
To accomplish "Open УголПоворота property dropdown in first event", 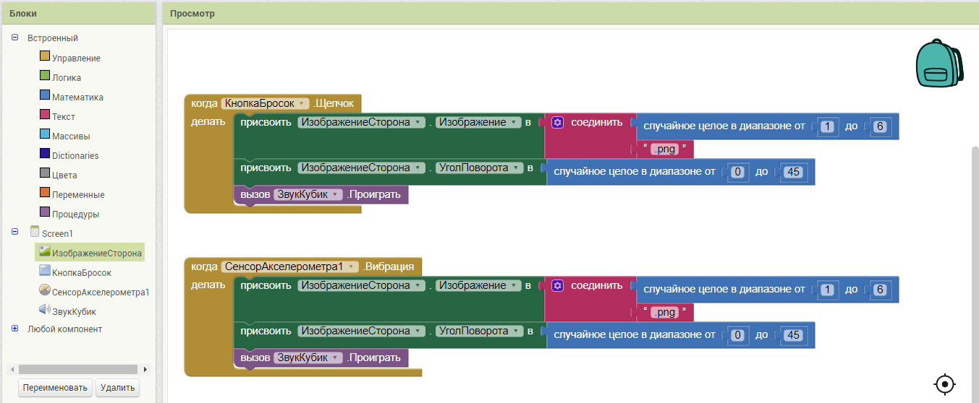I will (x=514, y=168).
